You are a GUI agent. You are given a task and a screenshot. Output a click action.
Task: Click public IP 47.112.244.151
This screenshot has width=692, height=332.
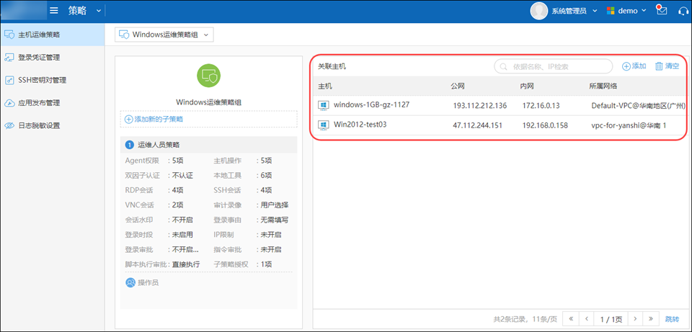pyautogui.click(x=477, y=125)
